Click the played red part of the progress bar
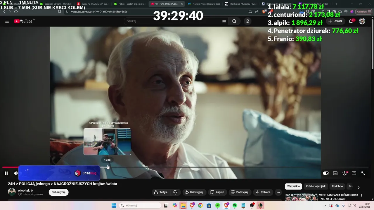Viewport: 374px width, 210px height. tap(10, 167)
